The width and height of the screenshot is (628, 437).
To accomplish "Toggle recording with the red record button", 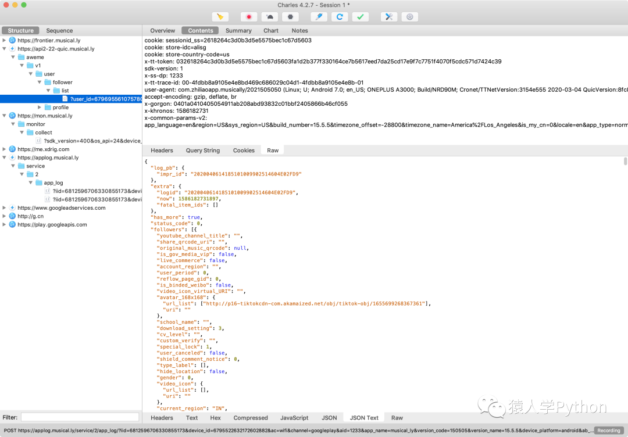I will pos(249,17).
